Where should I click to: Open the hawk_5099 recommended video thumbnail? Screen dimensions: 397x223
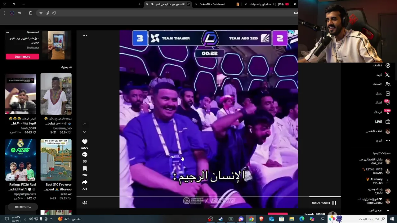pyautogui.click(x=20, y=94)
